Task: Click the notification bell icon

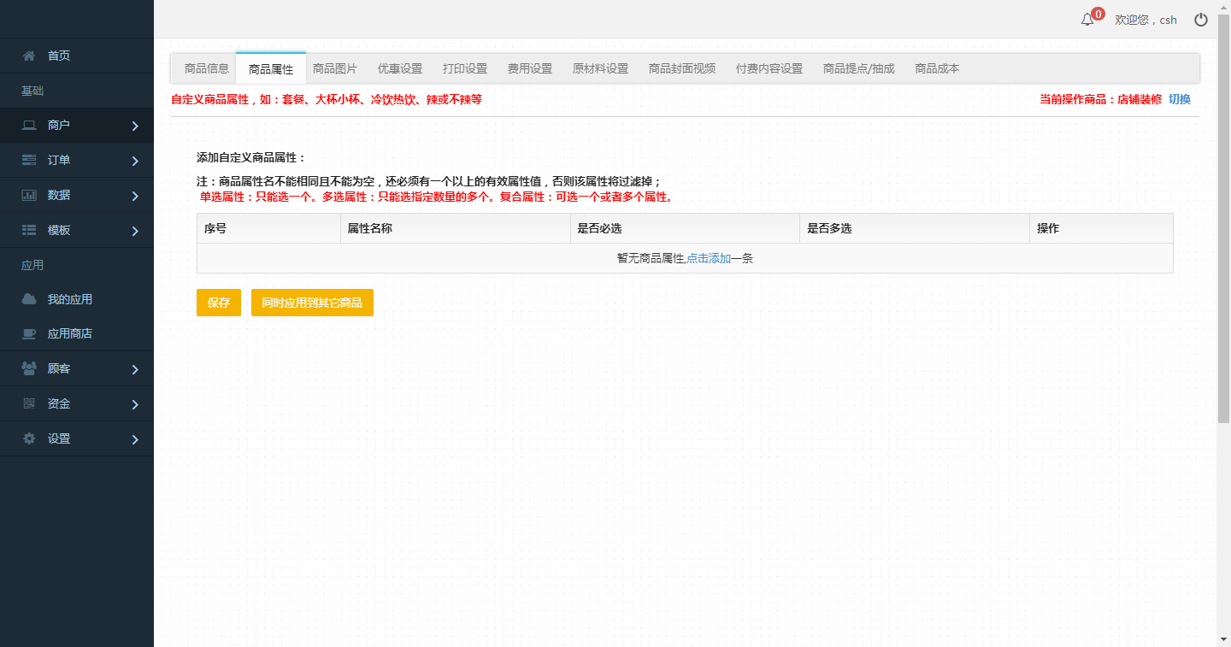Action: 1087,20
